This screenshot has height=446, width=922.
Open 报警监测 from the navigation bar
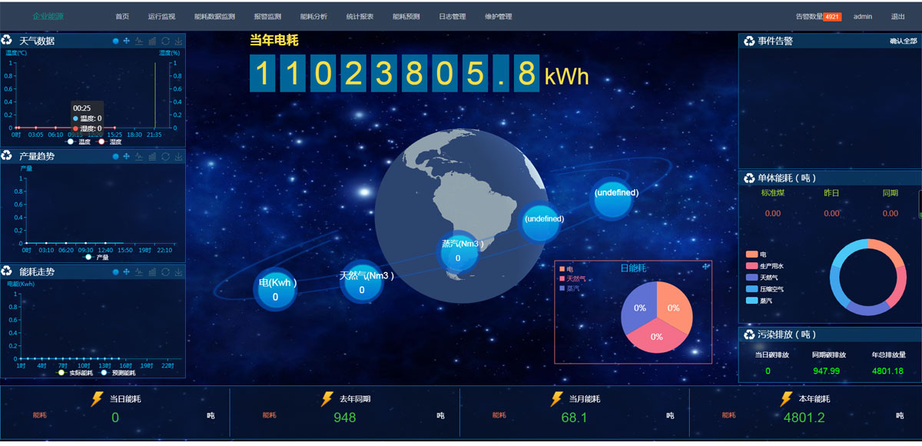267,16
